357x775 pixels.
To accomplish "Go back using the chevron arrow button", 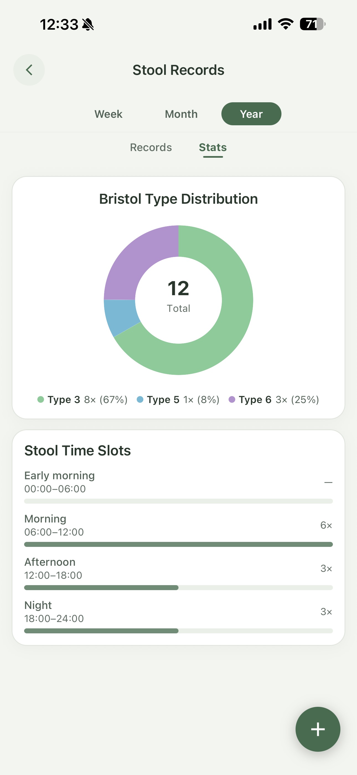I will tap(29, 70).
